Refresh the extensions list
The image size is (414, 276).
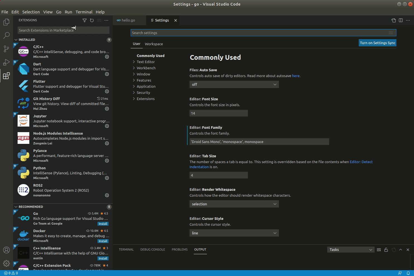92,20
